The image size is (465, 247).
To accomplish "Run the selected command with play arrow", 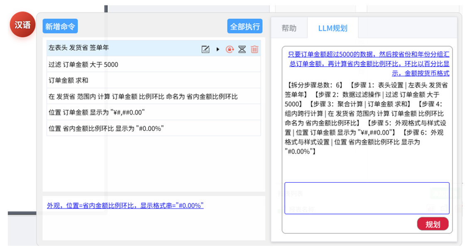I will tap(218, 49).
